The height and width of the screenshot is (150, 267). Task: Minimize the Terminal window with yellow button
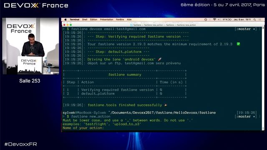coord(68,25)
